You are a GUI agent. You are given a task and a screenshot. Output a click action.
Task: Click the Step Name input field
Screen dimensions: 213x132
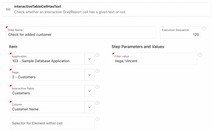(x=81, y=34)
